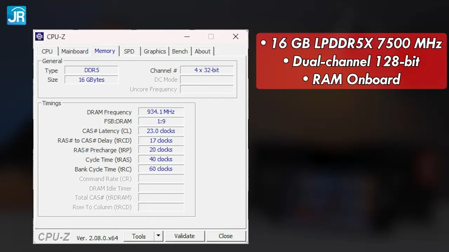This screenshot has height=252, width=449.
Task: Click the memory Type field showing DDR5
Action: tap(92, 70)
